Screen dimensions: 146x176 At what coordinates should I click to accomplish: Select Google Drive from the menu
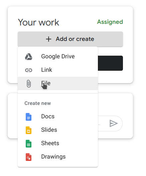[x=58, y=57]
